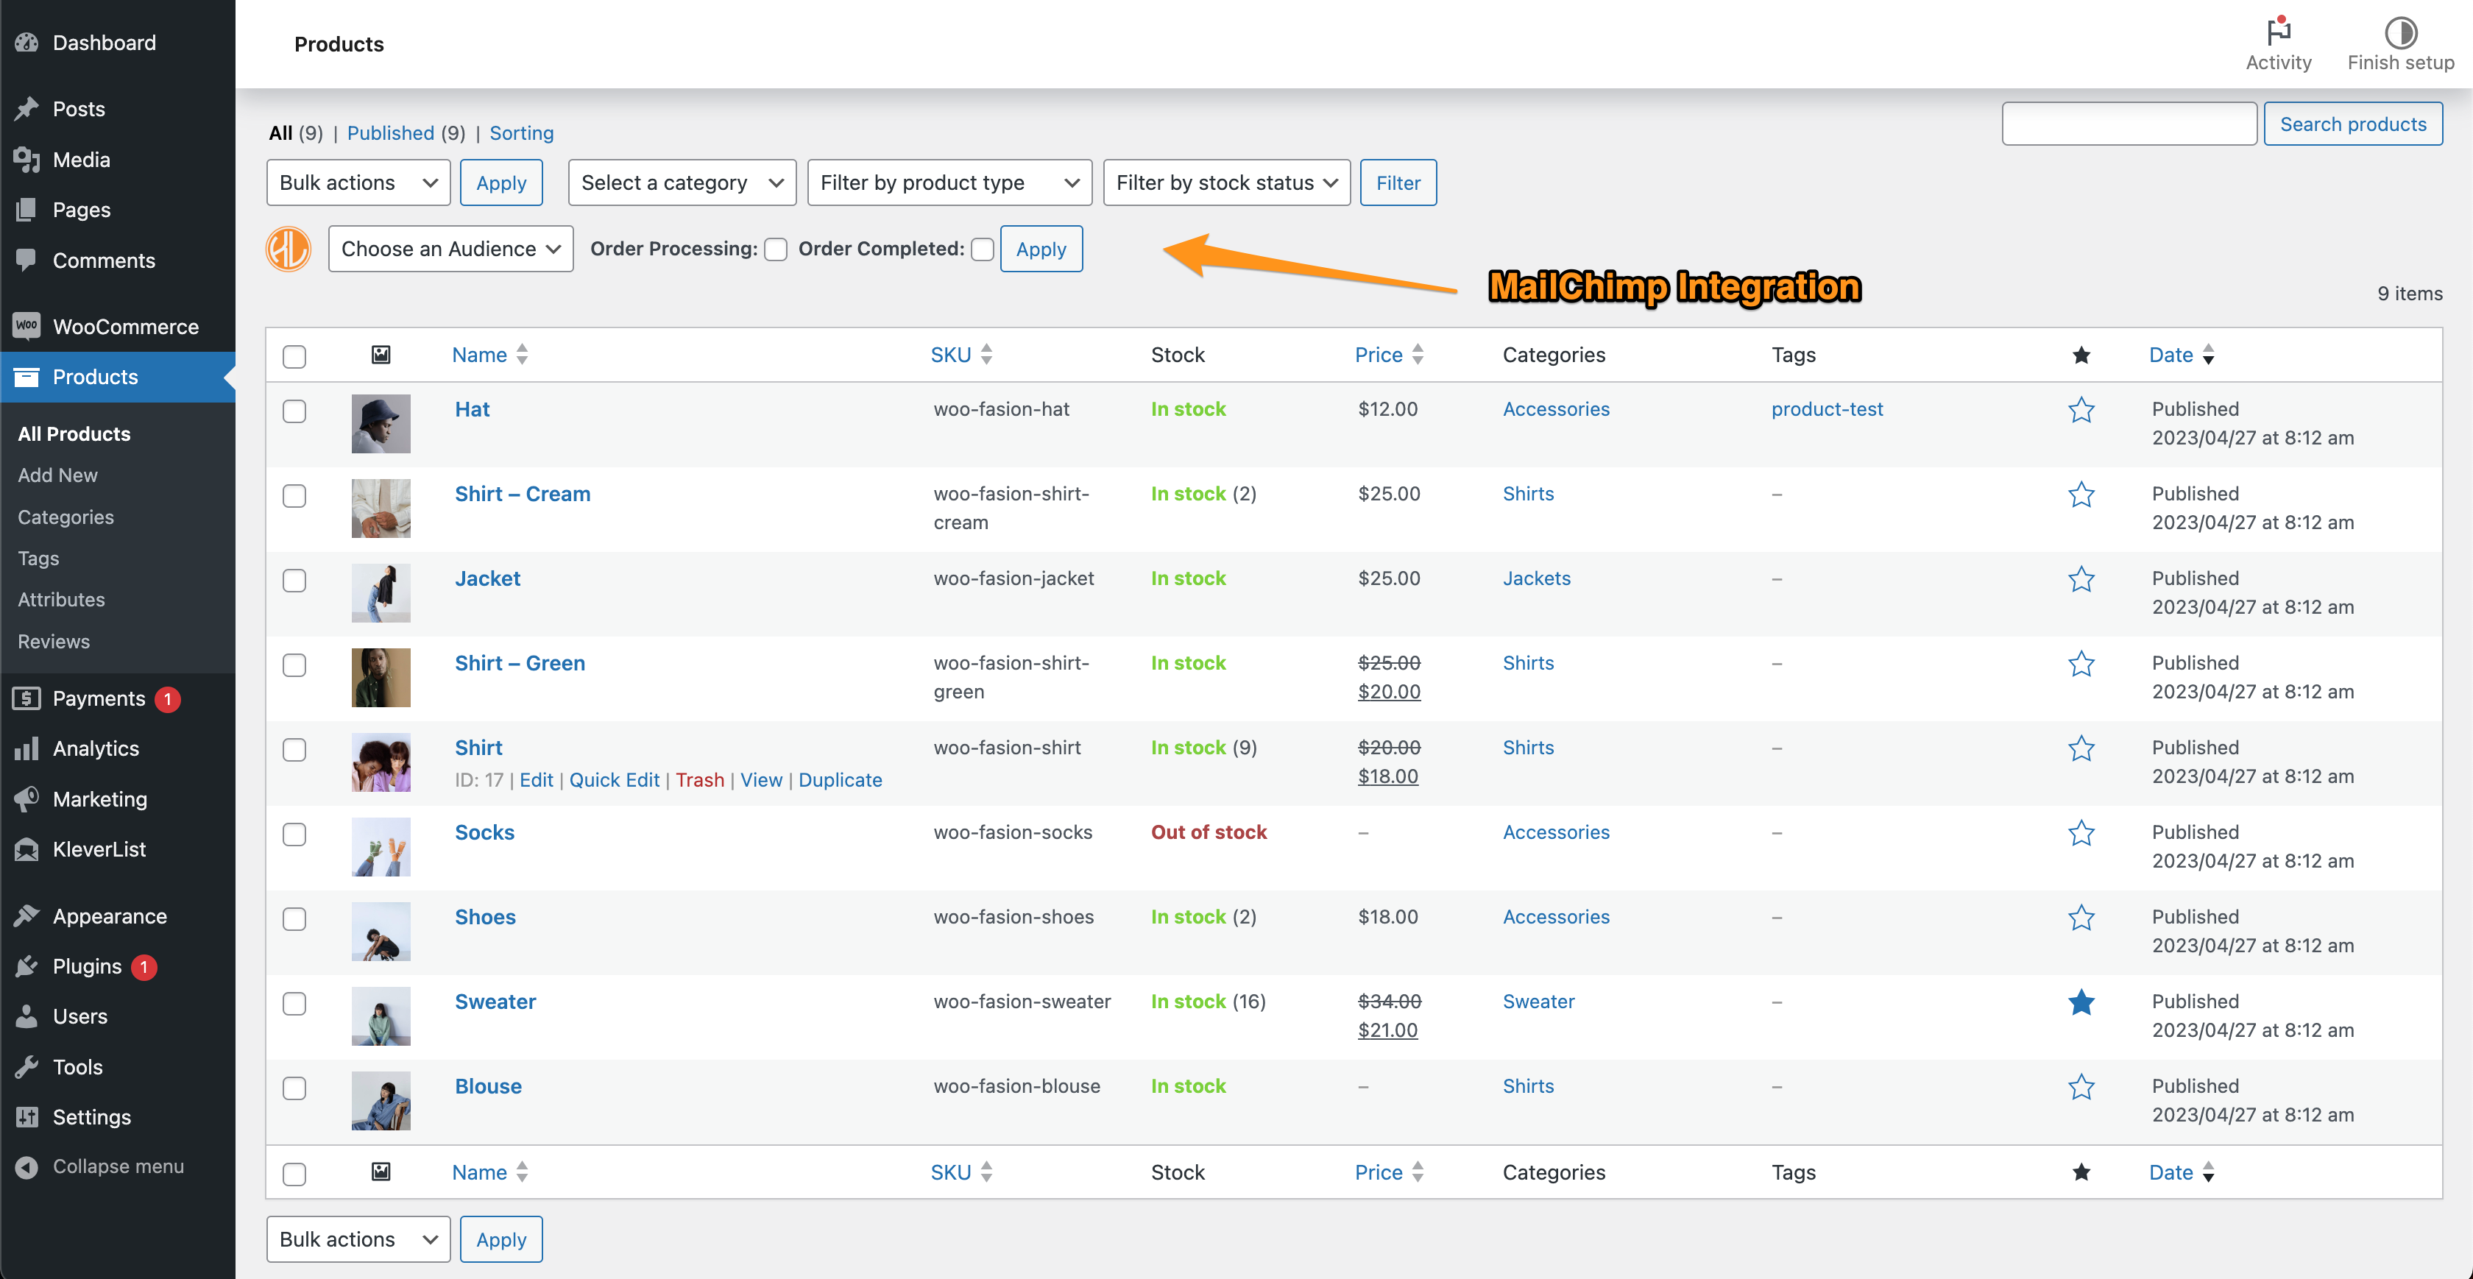Click the featured star column header
Image resolution: width=2473 pixels, height=1279 pixels.
[2081, 355]
